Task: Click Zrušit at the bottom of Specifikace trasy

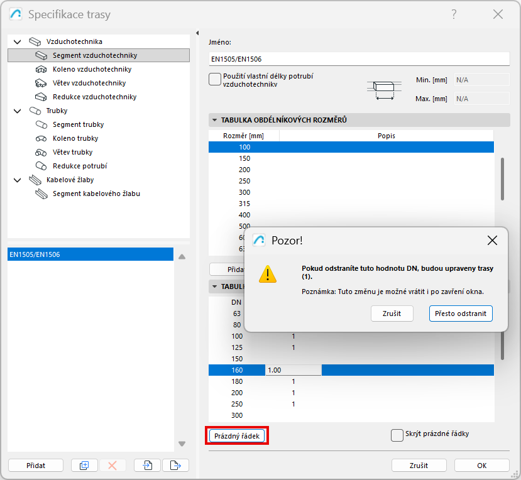Action: (x=419, y=466)
